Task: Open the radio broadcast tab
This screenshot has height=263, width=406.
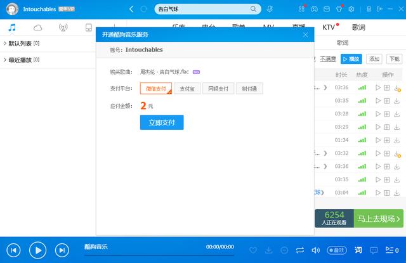Action: point(63,27)
